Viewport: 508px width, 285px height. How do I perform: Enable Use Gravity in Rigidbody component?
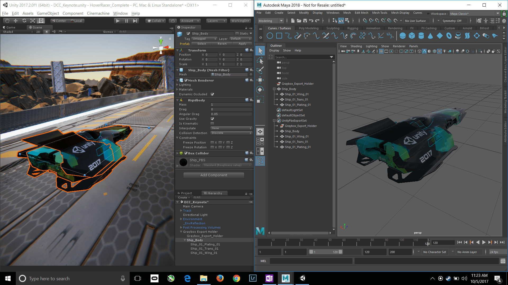point(212,118)
